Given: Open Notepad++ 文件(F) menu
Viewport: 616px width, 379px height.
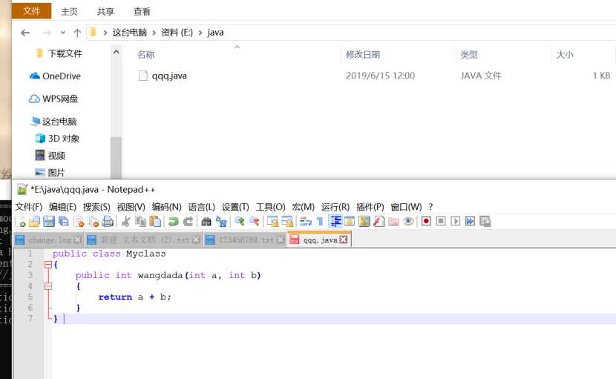Looking at the screenshot, I should tap(28, 207).
